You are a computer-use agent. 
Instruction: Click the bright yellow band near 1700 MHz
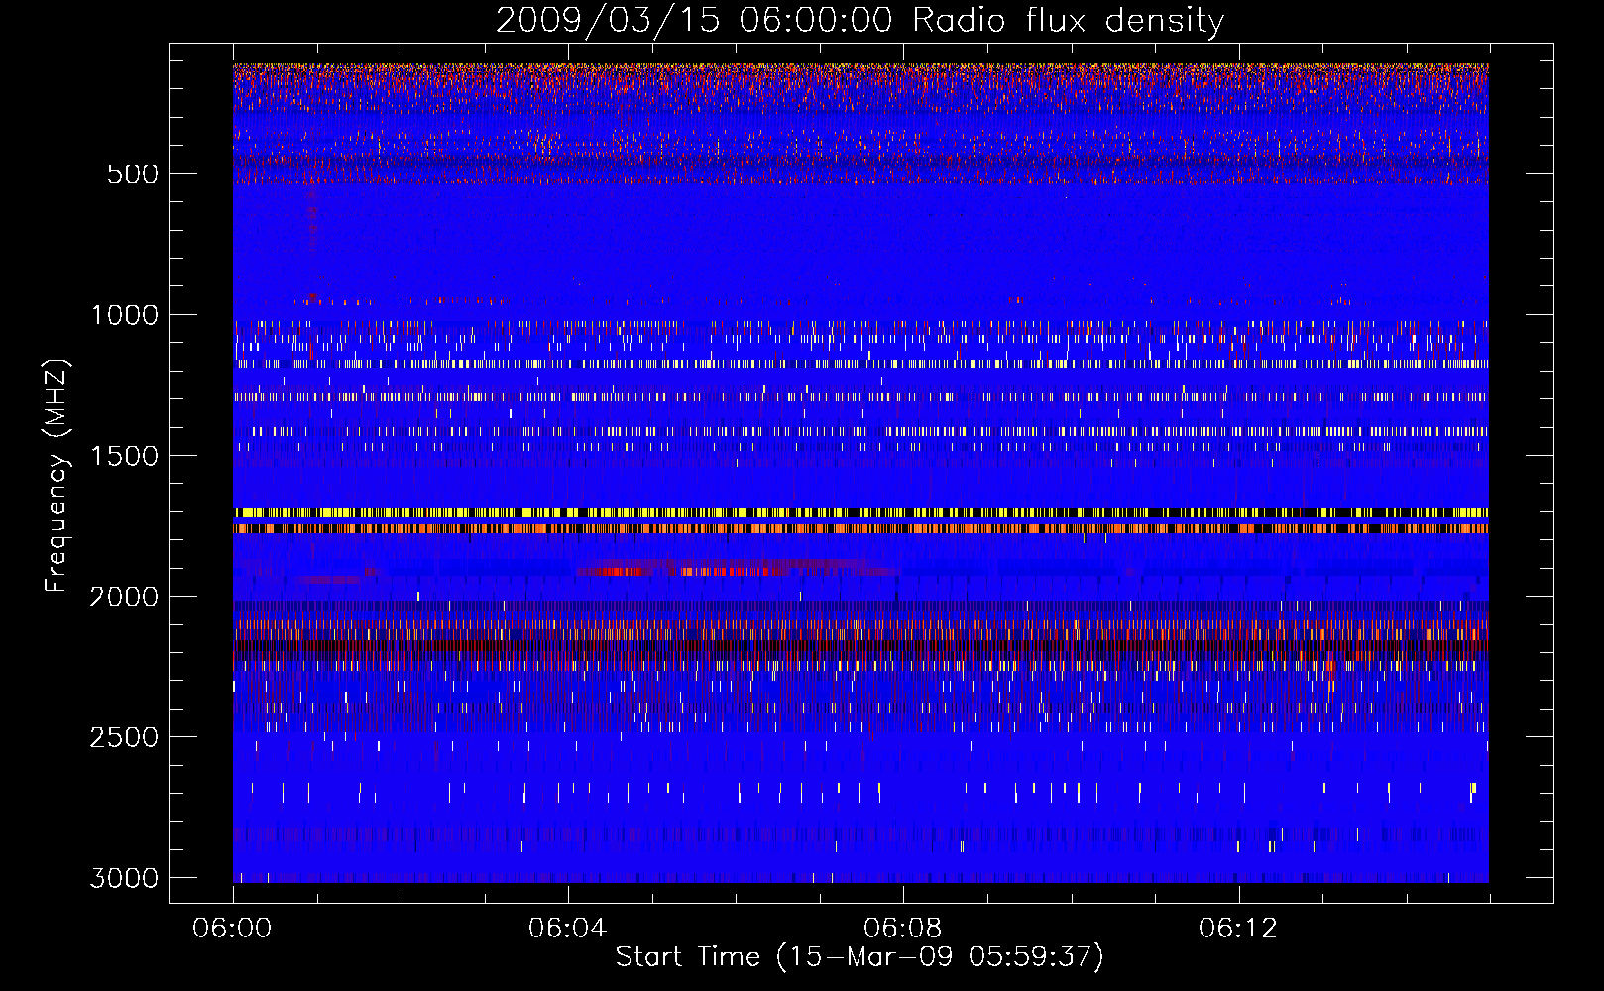click(860, 513)
